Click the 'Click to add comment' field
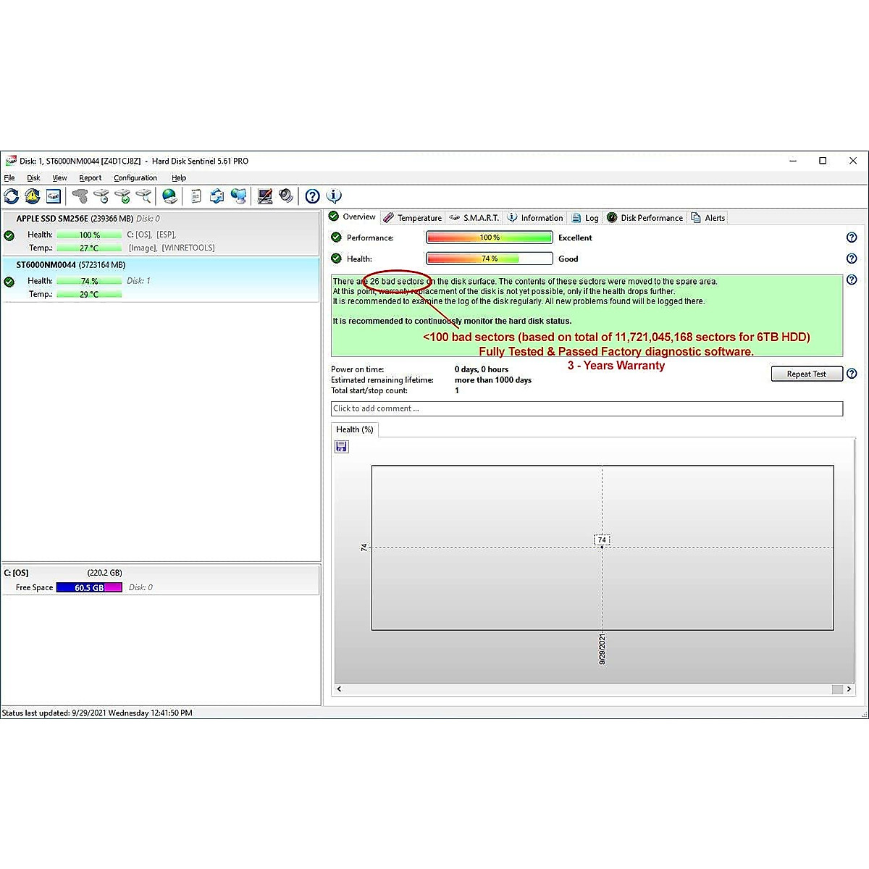Image resolution: width=869 pixels, height=869 pixels. click(587, 408)
